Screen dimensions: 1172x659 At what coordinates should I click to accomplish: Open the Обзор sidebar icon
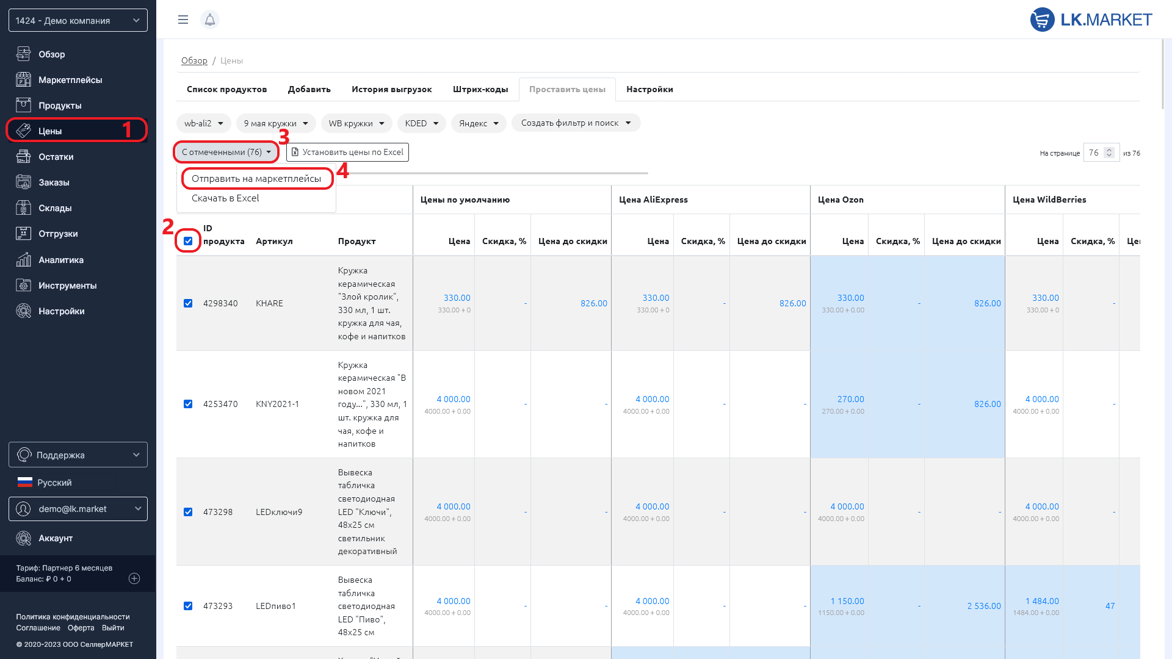(x=23, y=54)
